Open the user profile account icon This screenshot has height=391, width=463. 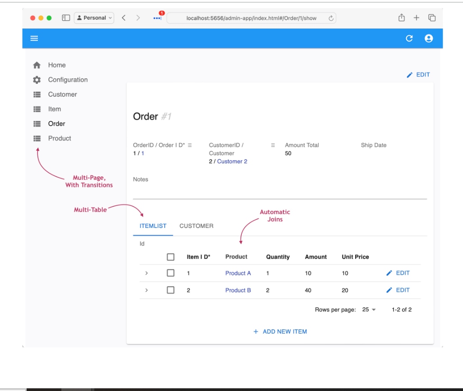point(429,39)
